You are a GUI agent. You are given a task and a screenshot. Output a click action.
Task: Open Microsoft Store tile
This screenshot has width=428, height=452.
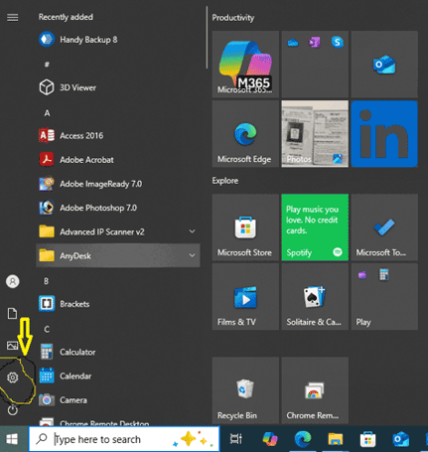[x=245, y=227]
